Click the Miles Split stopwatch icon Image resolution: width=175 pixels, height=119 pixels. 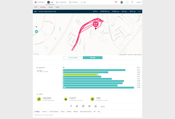(x=37, y=68)
